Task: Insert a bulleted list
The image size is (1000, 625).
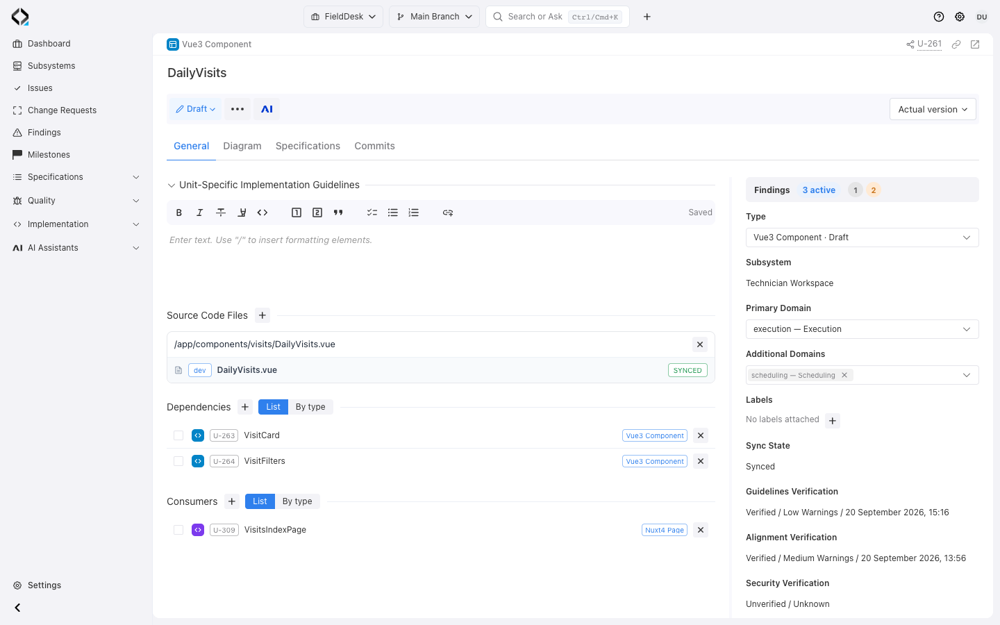Action: (393, 212)
